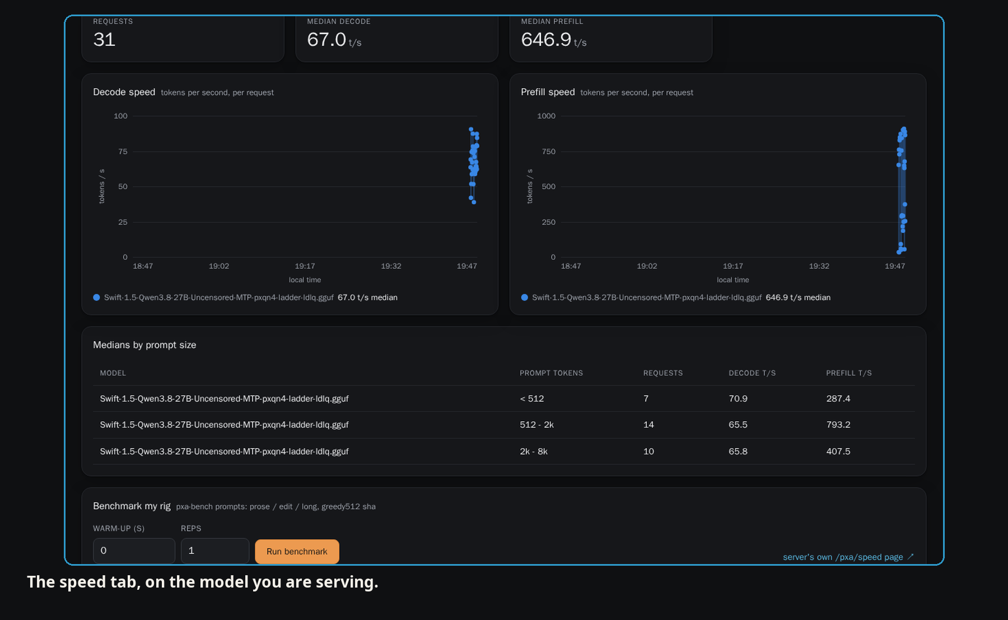This screenshot has width=1008, height=620.
Task: Click the MEDIAN DECODE value 67.0
Action: (x=326, y=40)
